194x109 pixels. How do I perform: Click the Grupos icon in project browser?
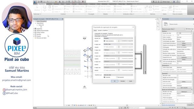click(35, 36)
